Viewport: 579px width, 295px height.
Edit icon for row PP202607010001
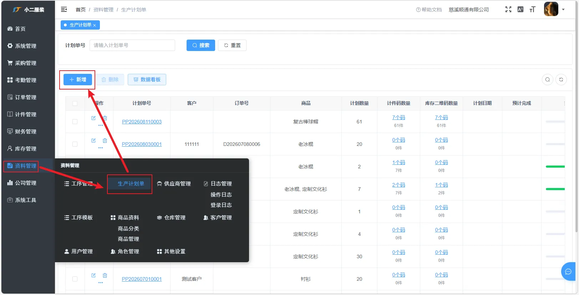[x=93, y=275]
